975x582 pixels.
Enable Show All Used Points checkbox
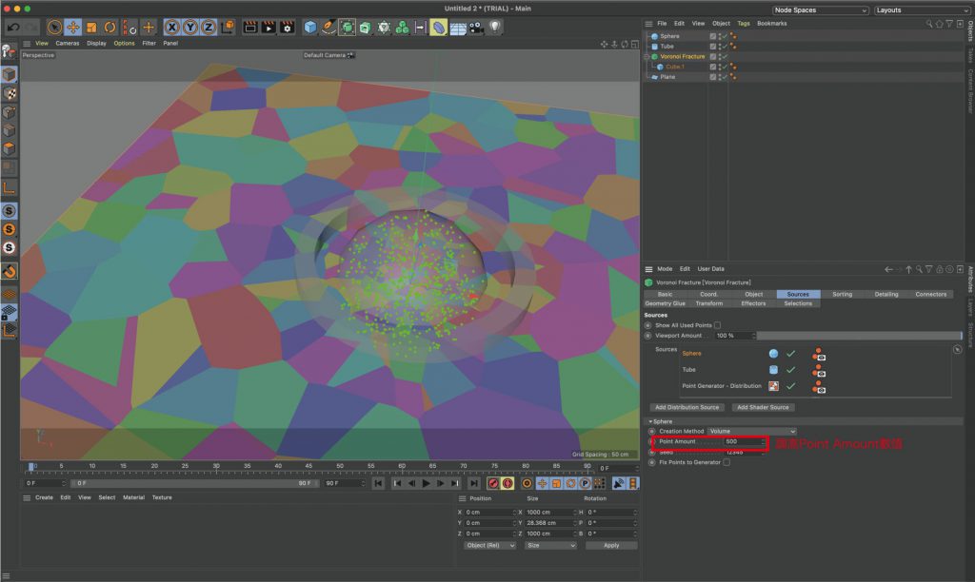[x=717, y=325]
